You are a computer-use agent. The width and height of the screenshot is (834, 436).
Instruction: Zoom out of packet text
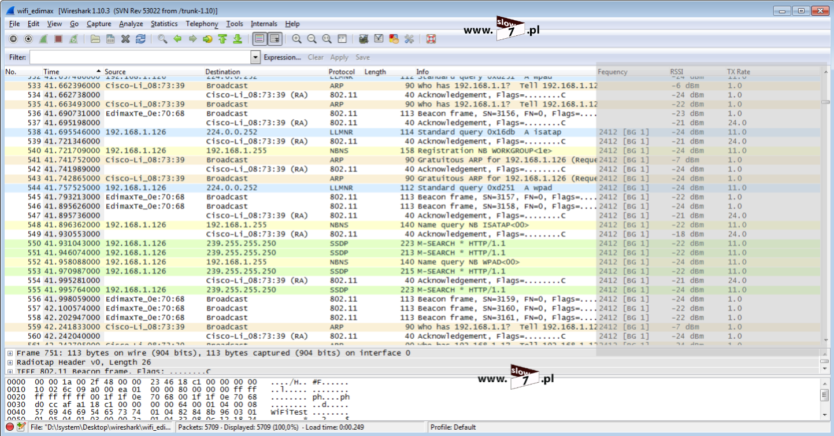(x=312, y=39)
